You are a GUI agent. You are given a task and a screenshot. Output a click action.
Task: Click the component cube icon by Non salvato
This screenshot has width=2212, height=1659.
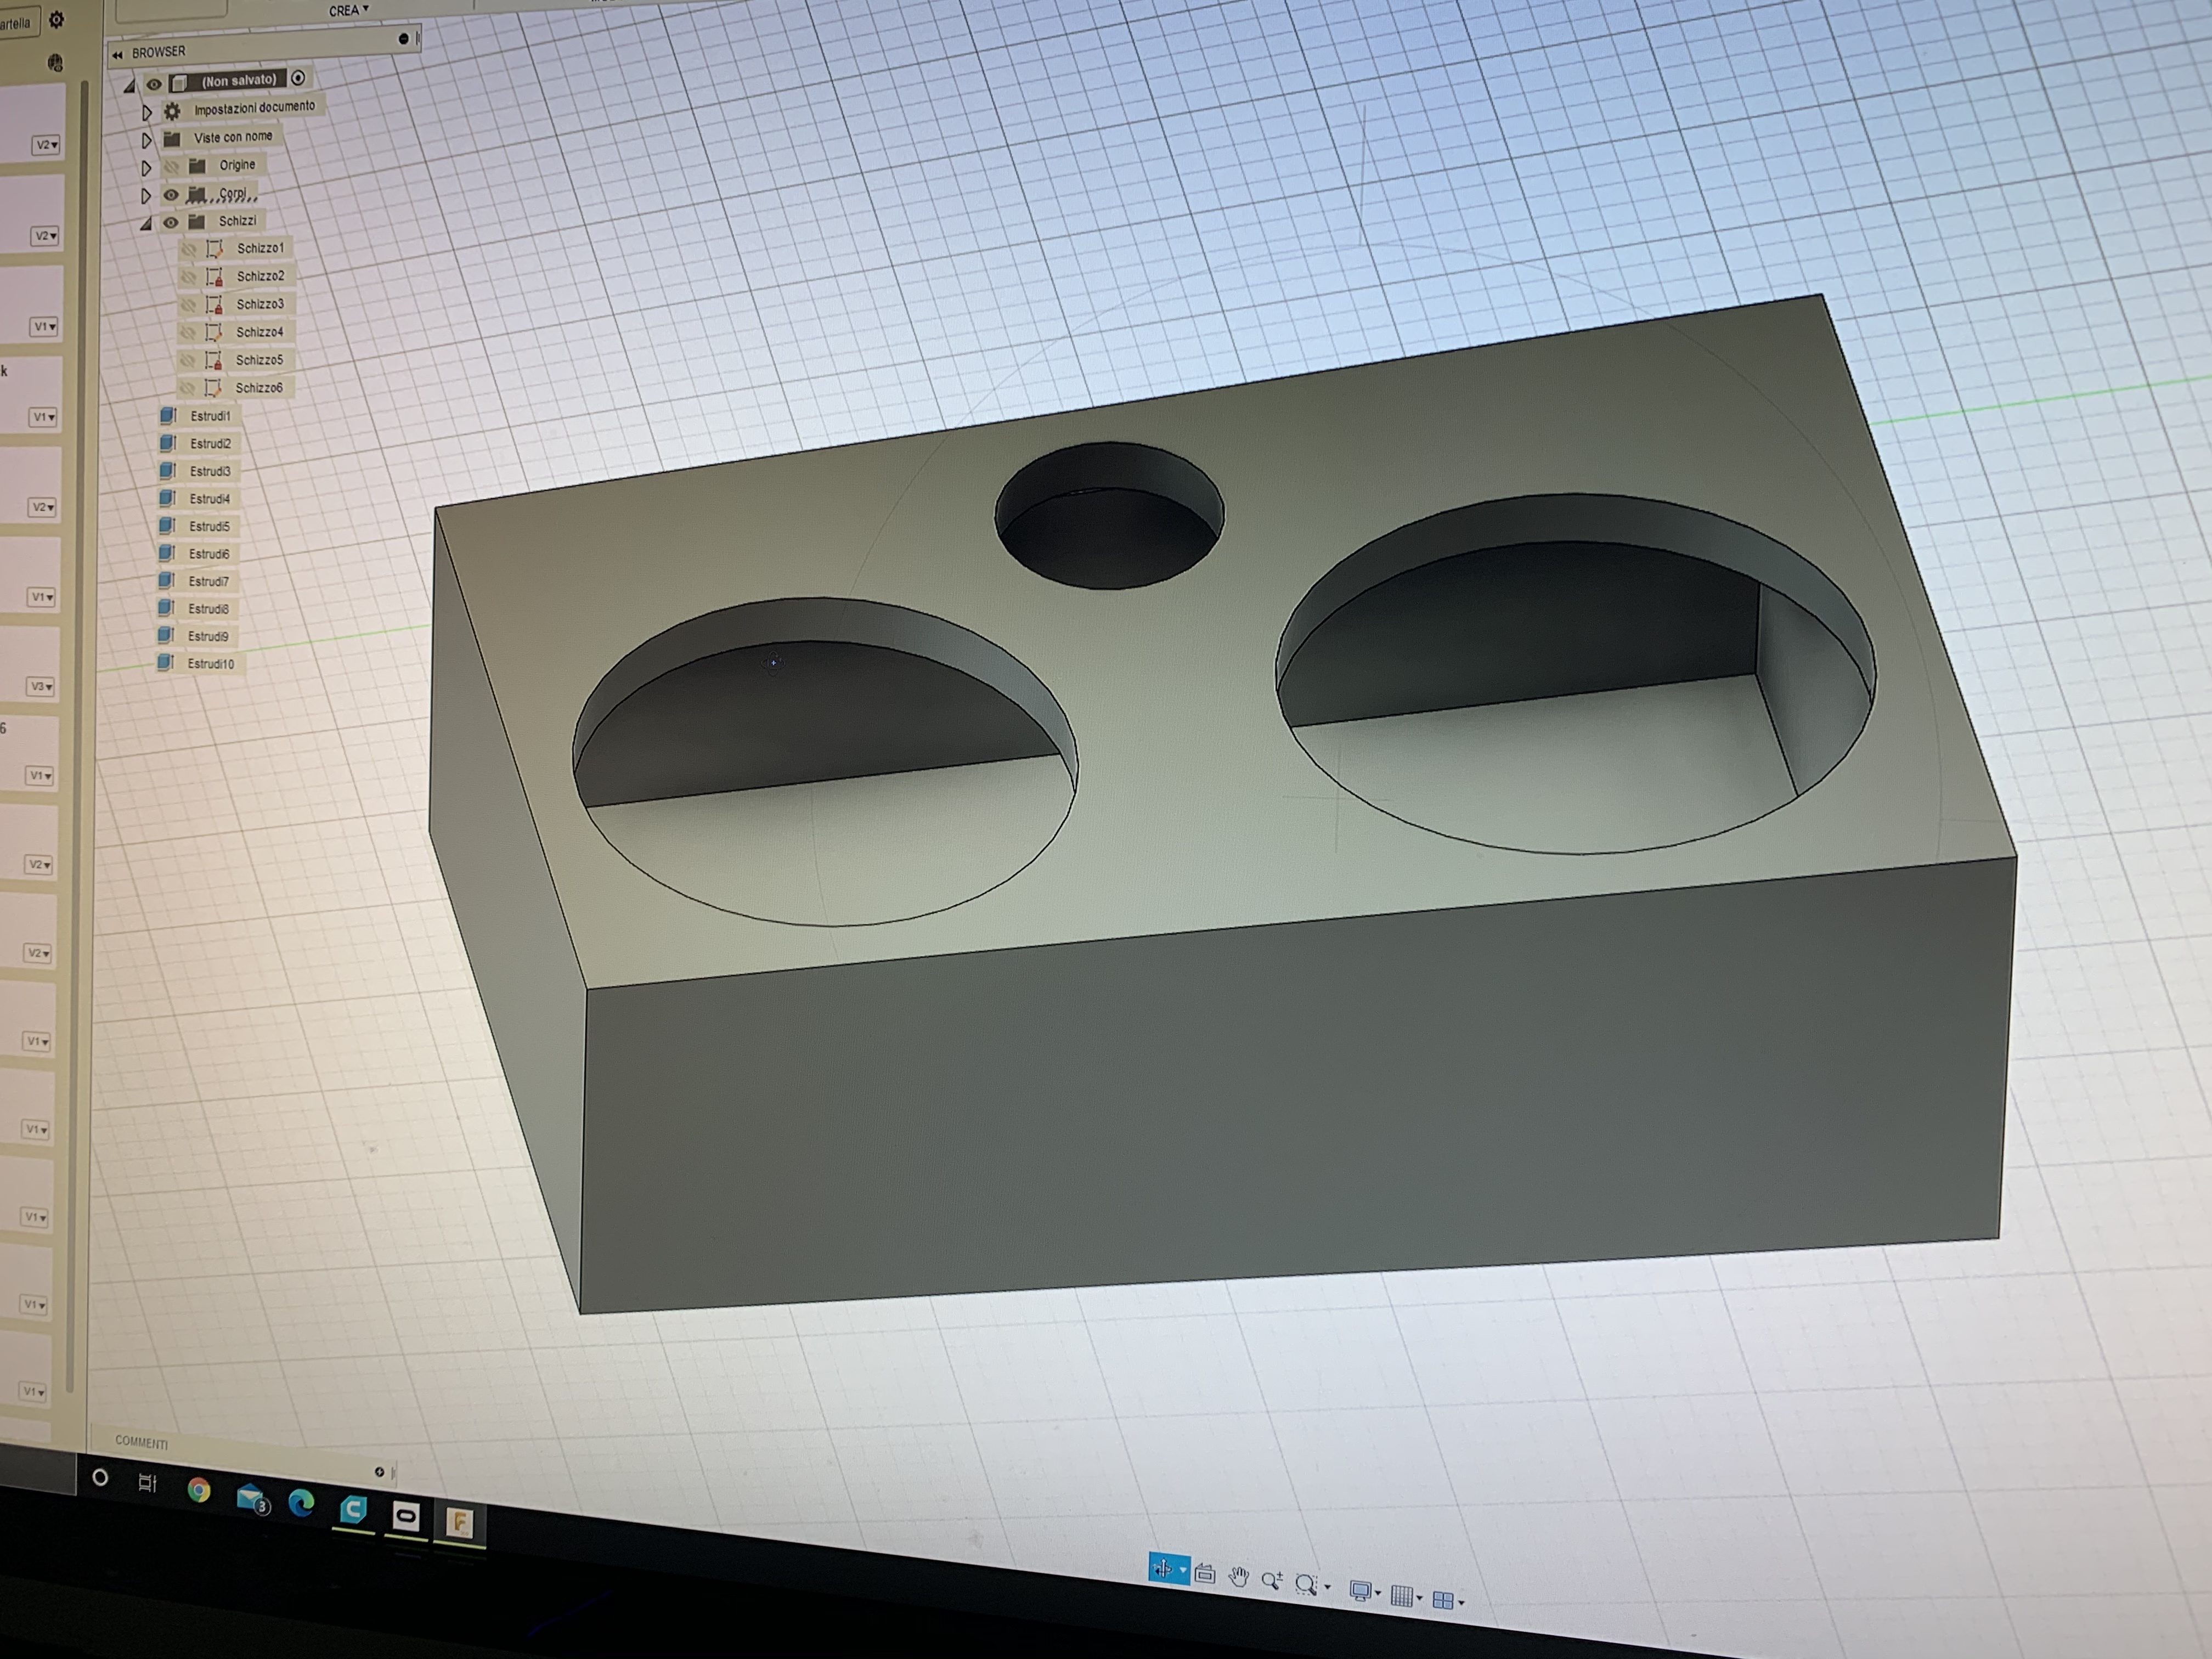coord(180,82)
